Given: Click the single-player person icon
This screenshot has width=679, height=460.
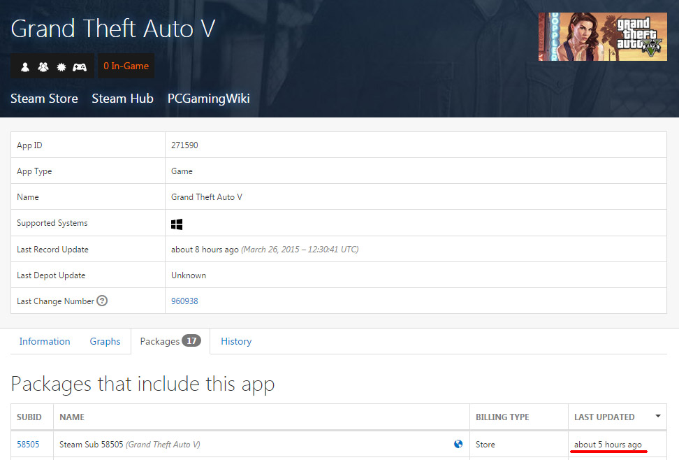Looking at the screenshot, I should pos(25,67).
